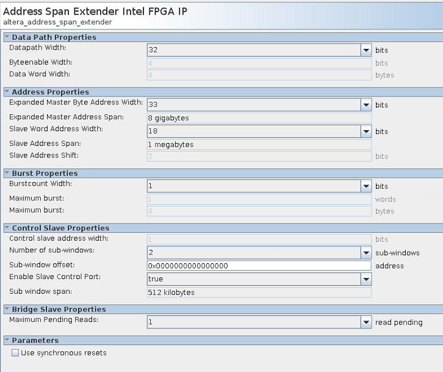443x372 pixels.
Task: Collapse the Burst Properties section
Action: (7, 173)
